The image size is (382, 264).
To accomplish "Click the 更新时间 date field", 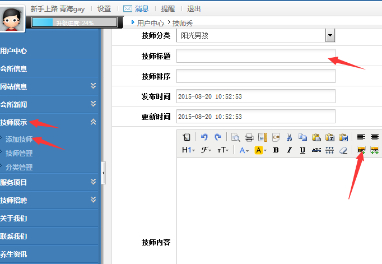I will 256,117.
